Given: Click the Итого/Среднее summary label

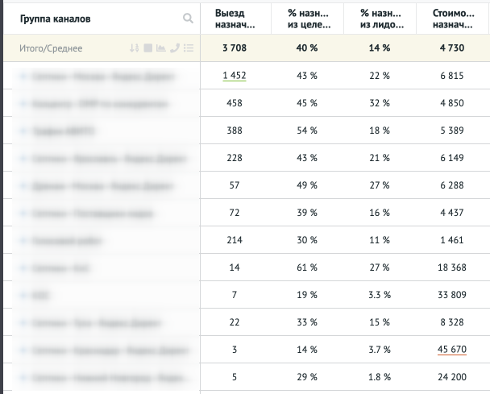Looking at the screenshot, I should (x=51, y=48).
